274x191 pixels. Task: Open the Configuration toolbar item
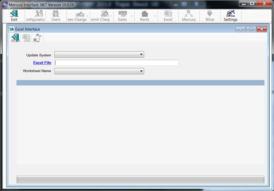click(35, 16)
